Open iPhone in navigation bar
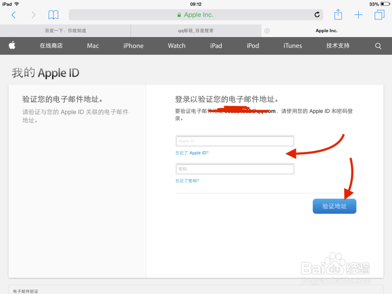The width and height of the screenshot is (392, 294). [133, 46]
